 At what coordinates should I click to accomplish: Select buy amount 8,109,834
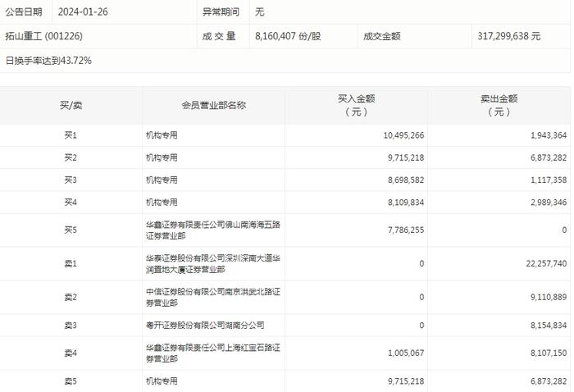click(406, 202)
